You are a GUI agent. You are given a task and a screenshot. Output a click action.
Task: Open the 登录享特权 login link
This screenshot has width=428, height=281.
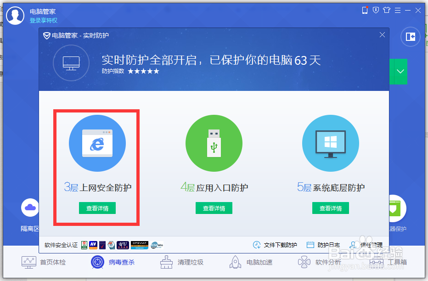[x=44, y=21]
